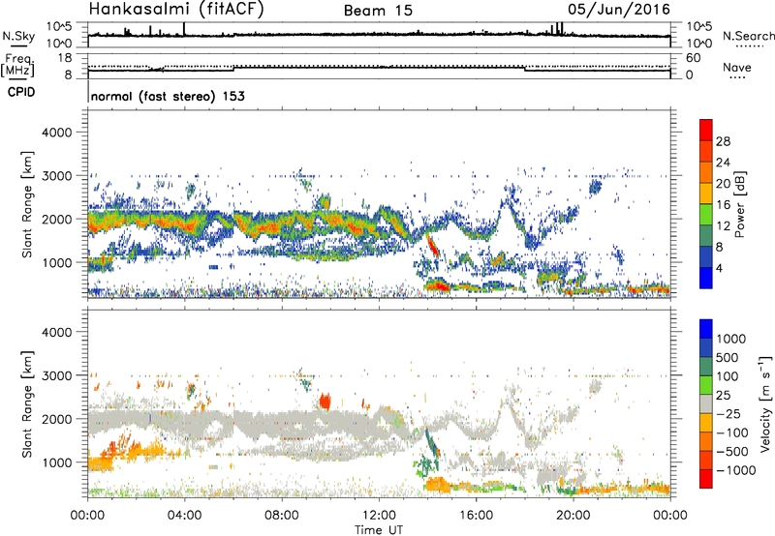Image resolution: width=775 pixels, height=536 pixels.
Task: Pick the light green Power colorbar segment
Action: (x=706, y=215)
